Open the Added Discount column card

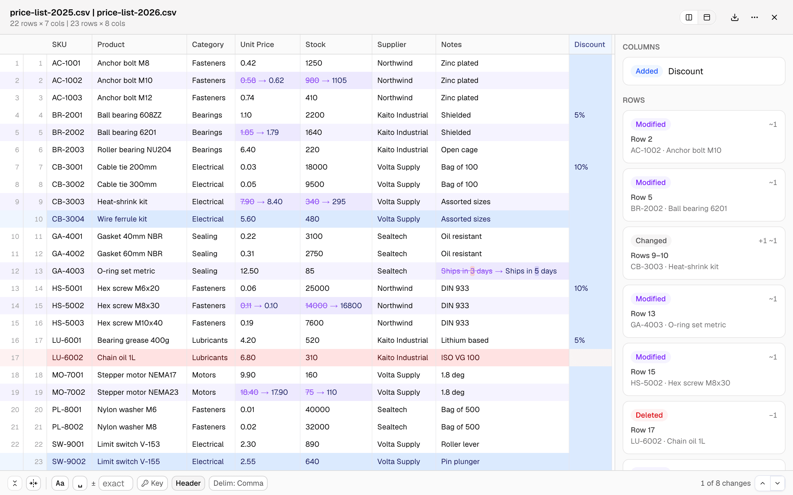pos(704,71)
